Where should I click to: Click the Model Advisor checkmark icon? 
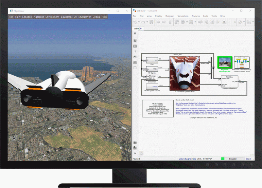pos(240,22)
